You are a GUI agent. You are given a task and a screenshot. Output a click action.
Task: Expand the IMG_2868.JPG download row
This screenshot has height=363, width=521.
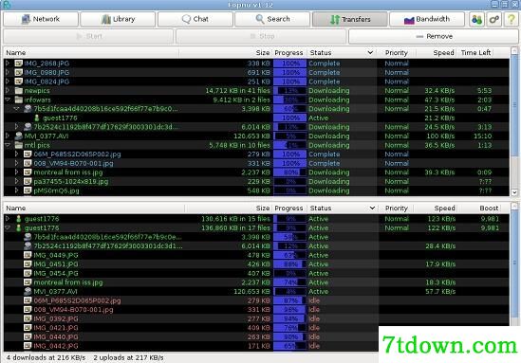[x=8, y=64]
